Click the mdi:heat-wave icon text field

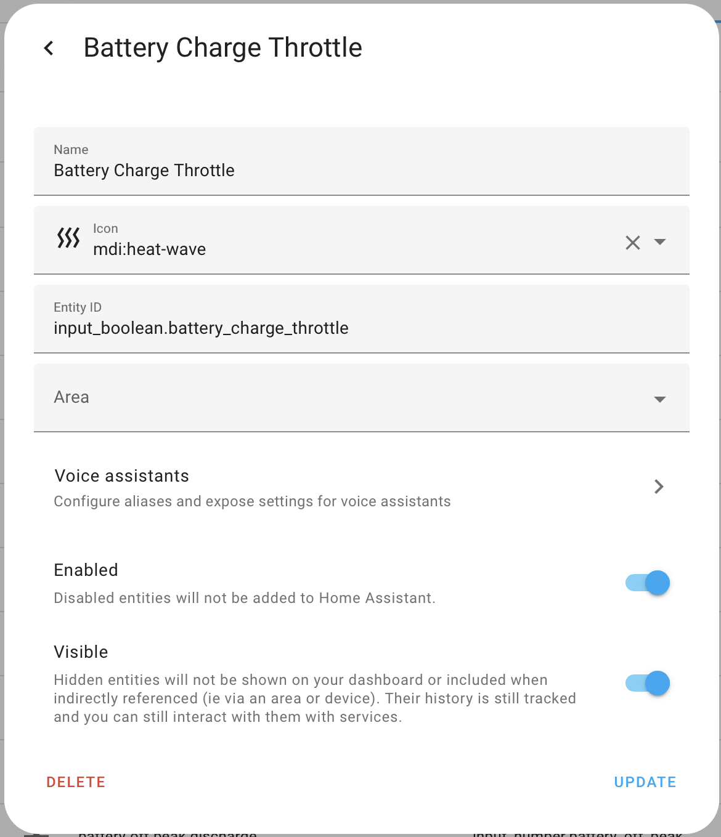[x=351, y=249]
